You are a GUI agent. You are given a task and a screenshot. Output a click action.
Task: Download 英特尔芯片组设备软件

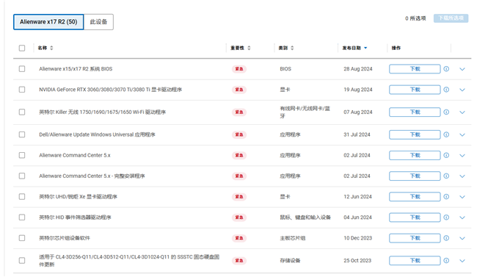tap(415, 238)
